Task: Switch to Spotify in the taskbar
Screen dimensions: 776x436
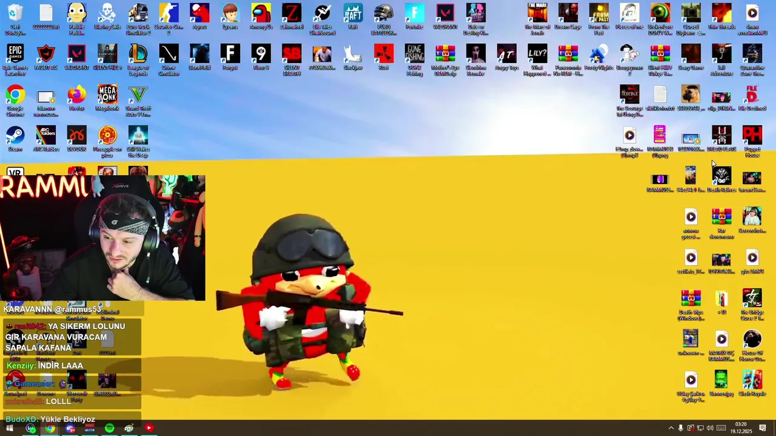Action: (x=109, y=428)
